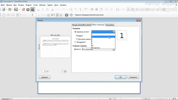Open the 65 % zoom dropdown arrow

coord(57,15)
